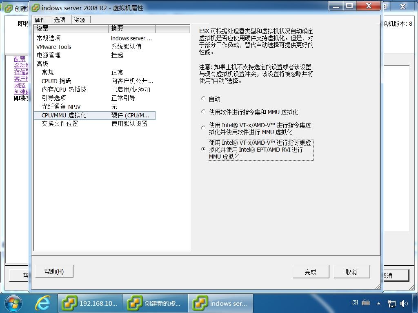Open Windows Start menu orb
418x313 pixels.
(x=13, y=303)
